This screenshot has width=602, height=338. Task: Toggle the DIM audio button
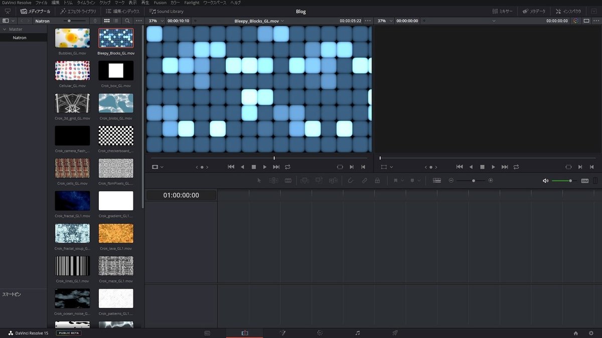(584, 181)
